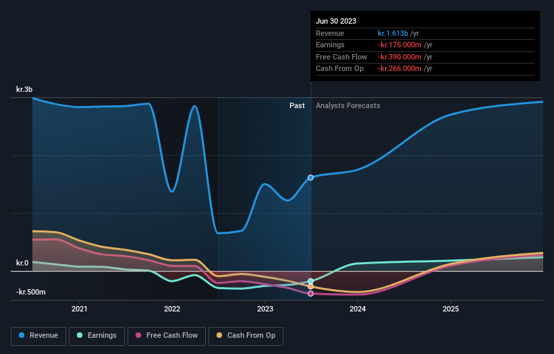Click the pink Free Cash Flow data point
This screenshot has height=354, width=554.
coord(310,293)
